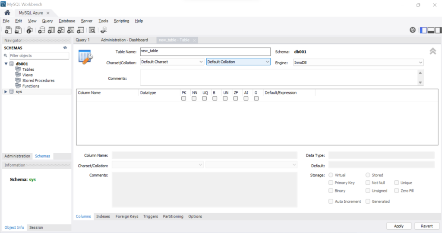The height and width of the screenshot is (233, 442).
Task: Open SQL script file icon
Action: tap(18, 30)
